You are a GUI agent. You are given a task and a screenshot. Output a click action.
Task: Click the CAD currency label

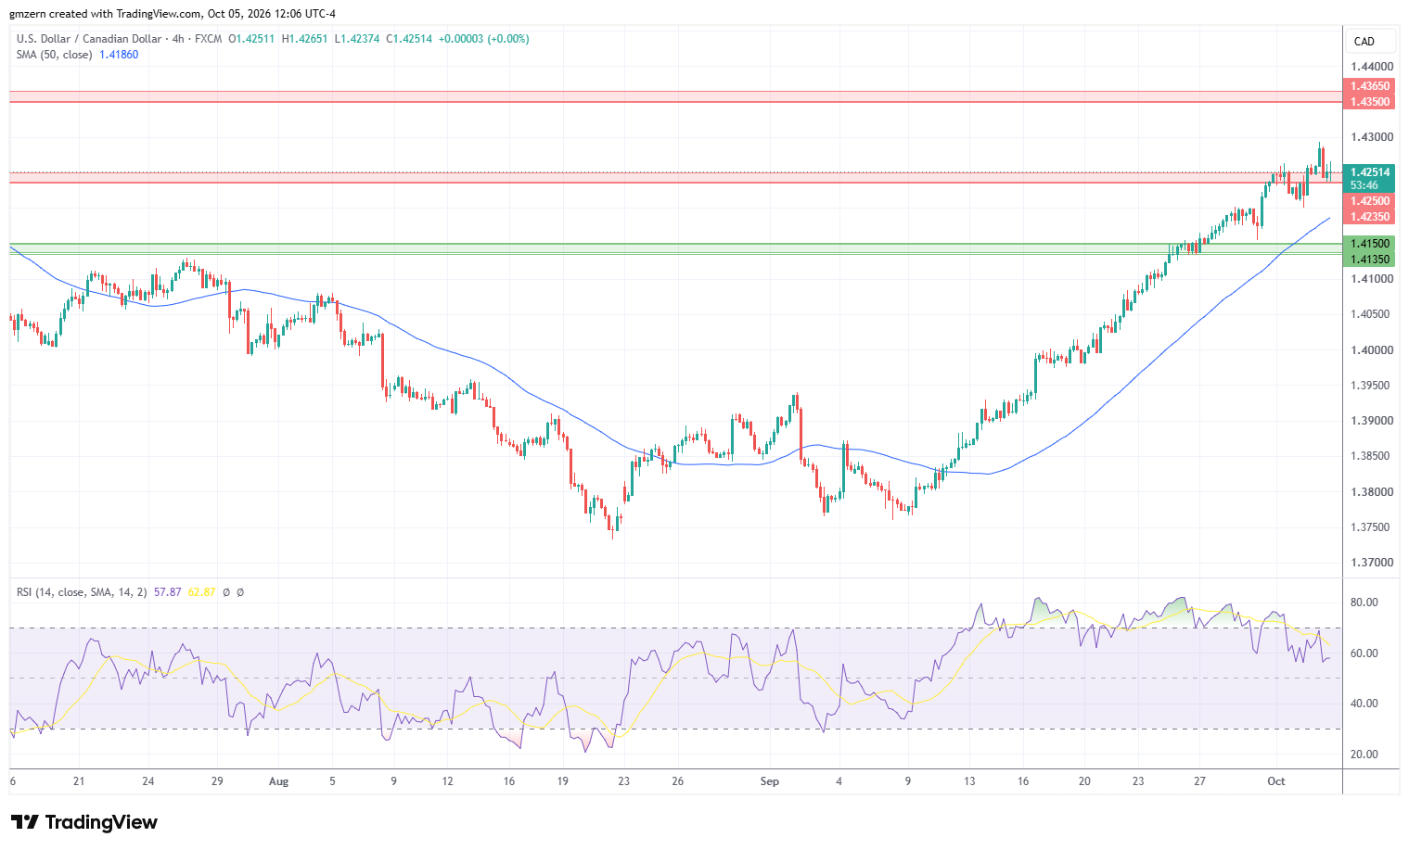point(1364,41)
